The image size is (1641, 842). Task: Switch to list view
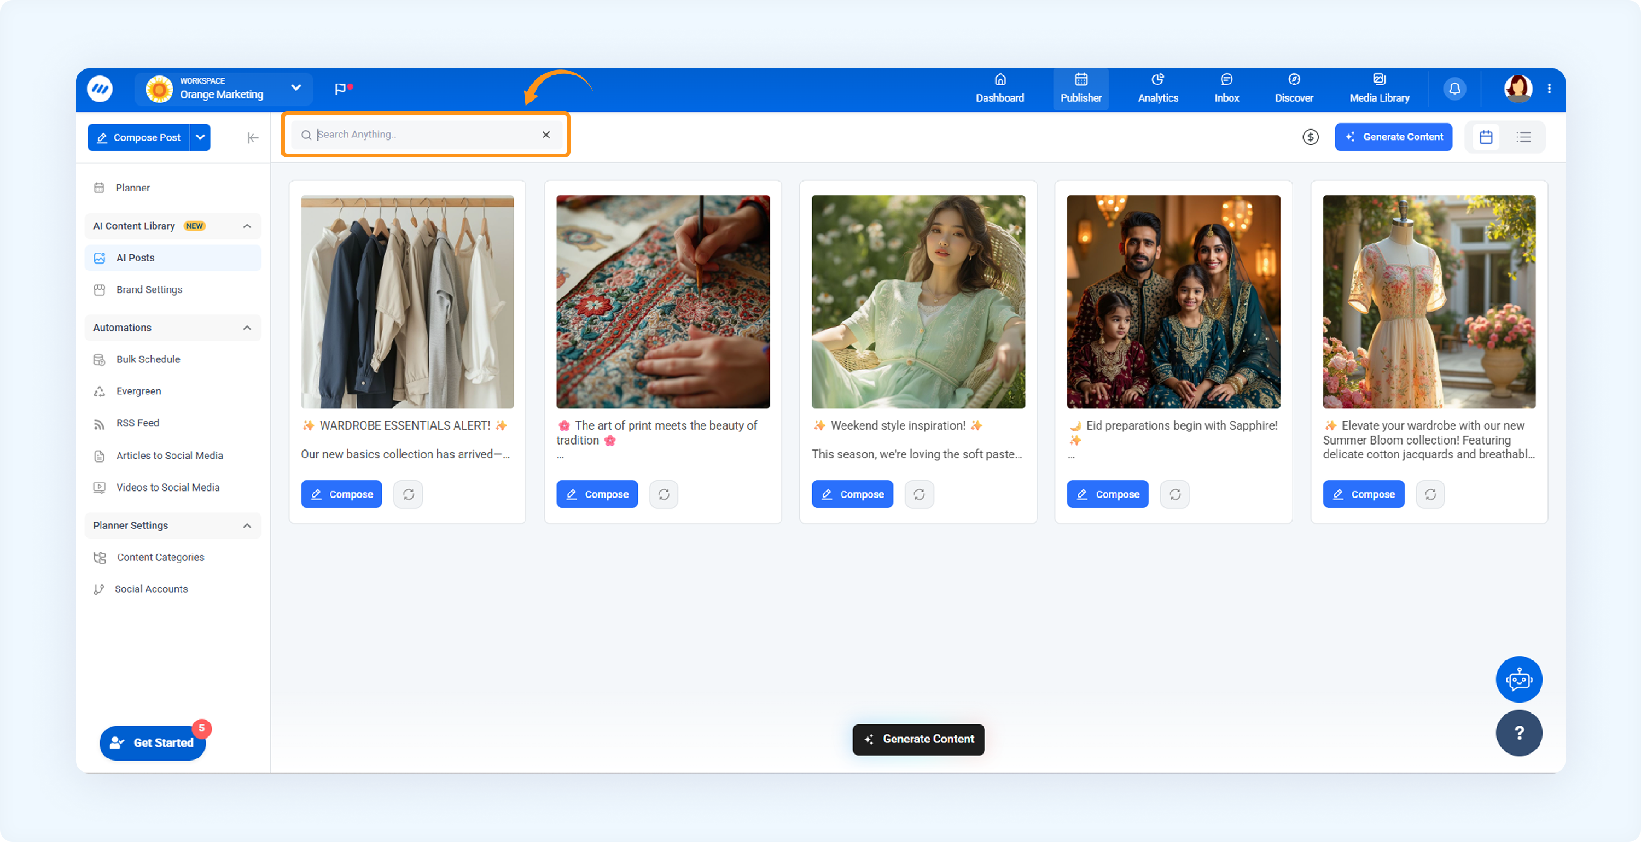click(1523, 137)
